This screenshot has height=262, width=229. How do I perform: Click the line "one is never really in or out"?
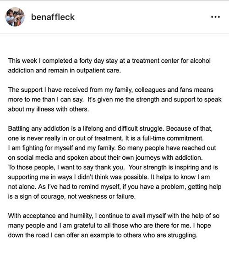pyautogui.click(x=106, y=139)
